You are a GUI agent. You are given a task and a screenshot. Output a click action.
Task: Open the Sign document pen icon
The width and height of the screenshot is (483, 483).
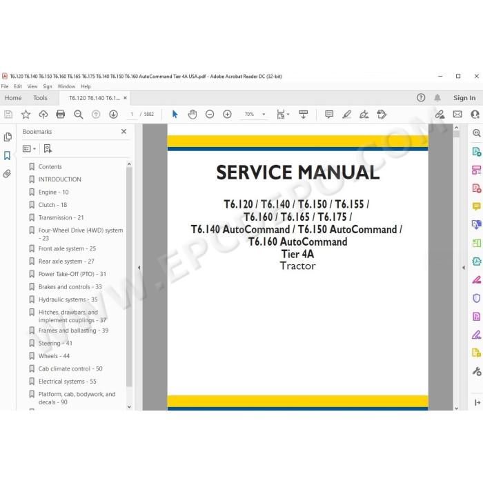point(364,115)
